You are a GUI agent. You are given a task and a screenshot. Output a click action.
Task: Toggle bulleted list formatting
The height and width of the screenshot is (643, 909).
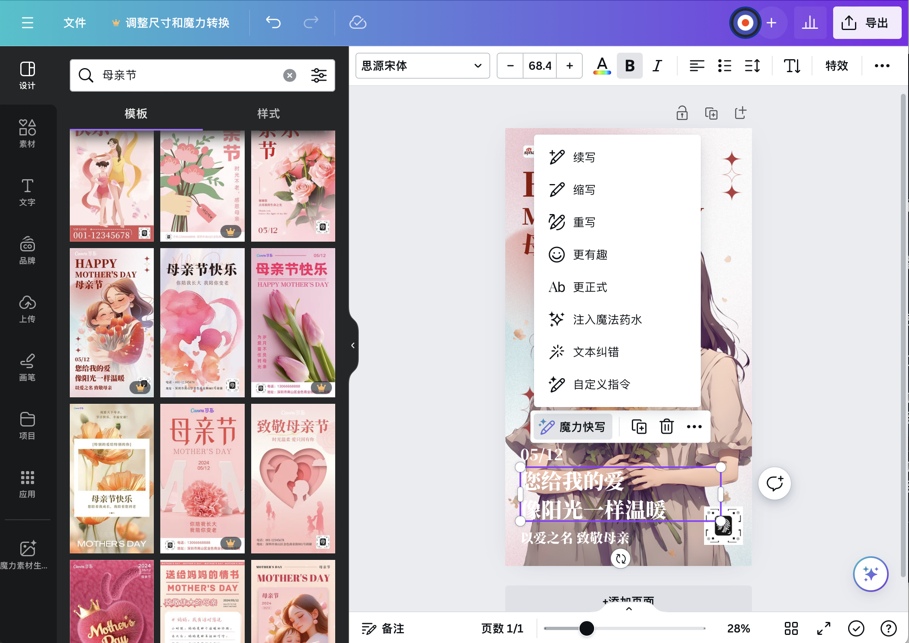coord(724,66)
